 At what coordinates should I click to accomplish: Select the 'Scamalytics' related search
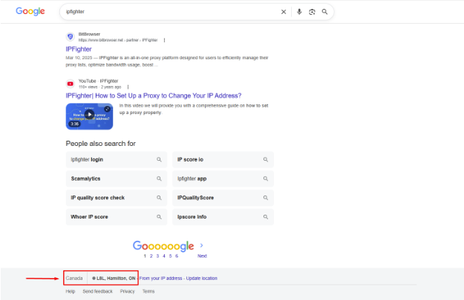pyautogui.click(x=117, y=179)
